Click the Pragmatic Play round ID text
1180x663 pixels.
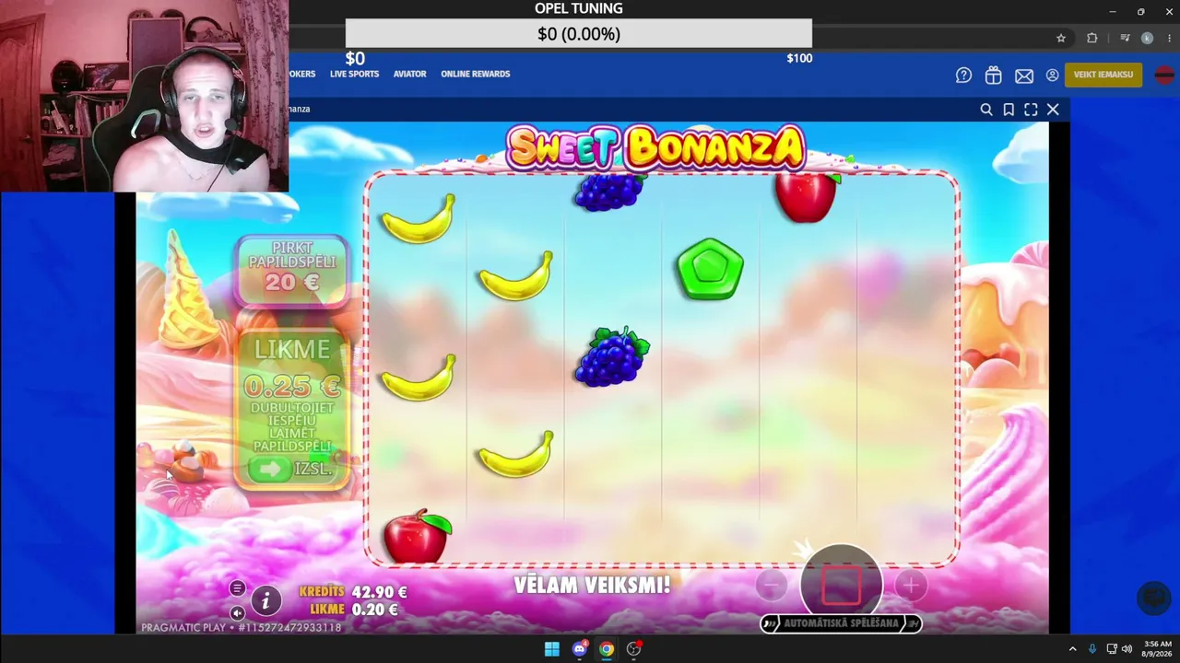(242, 628)
